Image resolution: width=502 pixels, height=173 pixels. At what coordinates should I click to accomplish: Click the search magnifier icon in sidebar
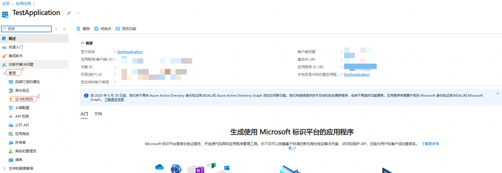4,29
